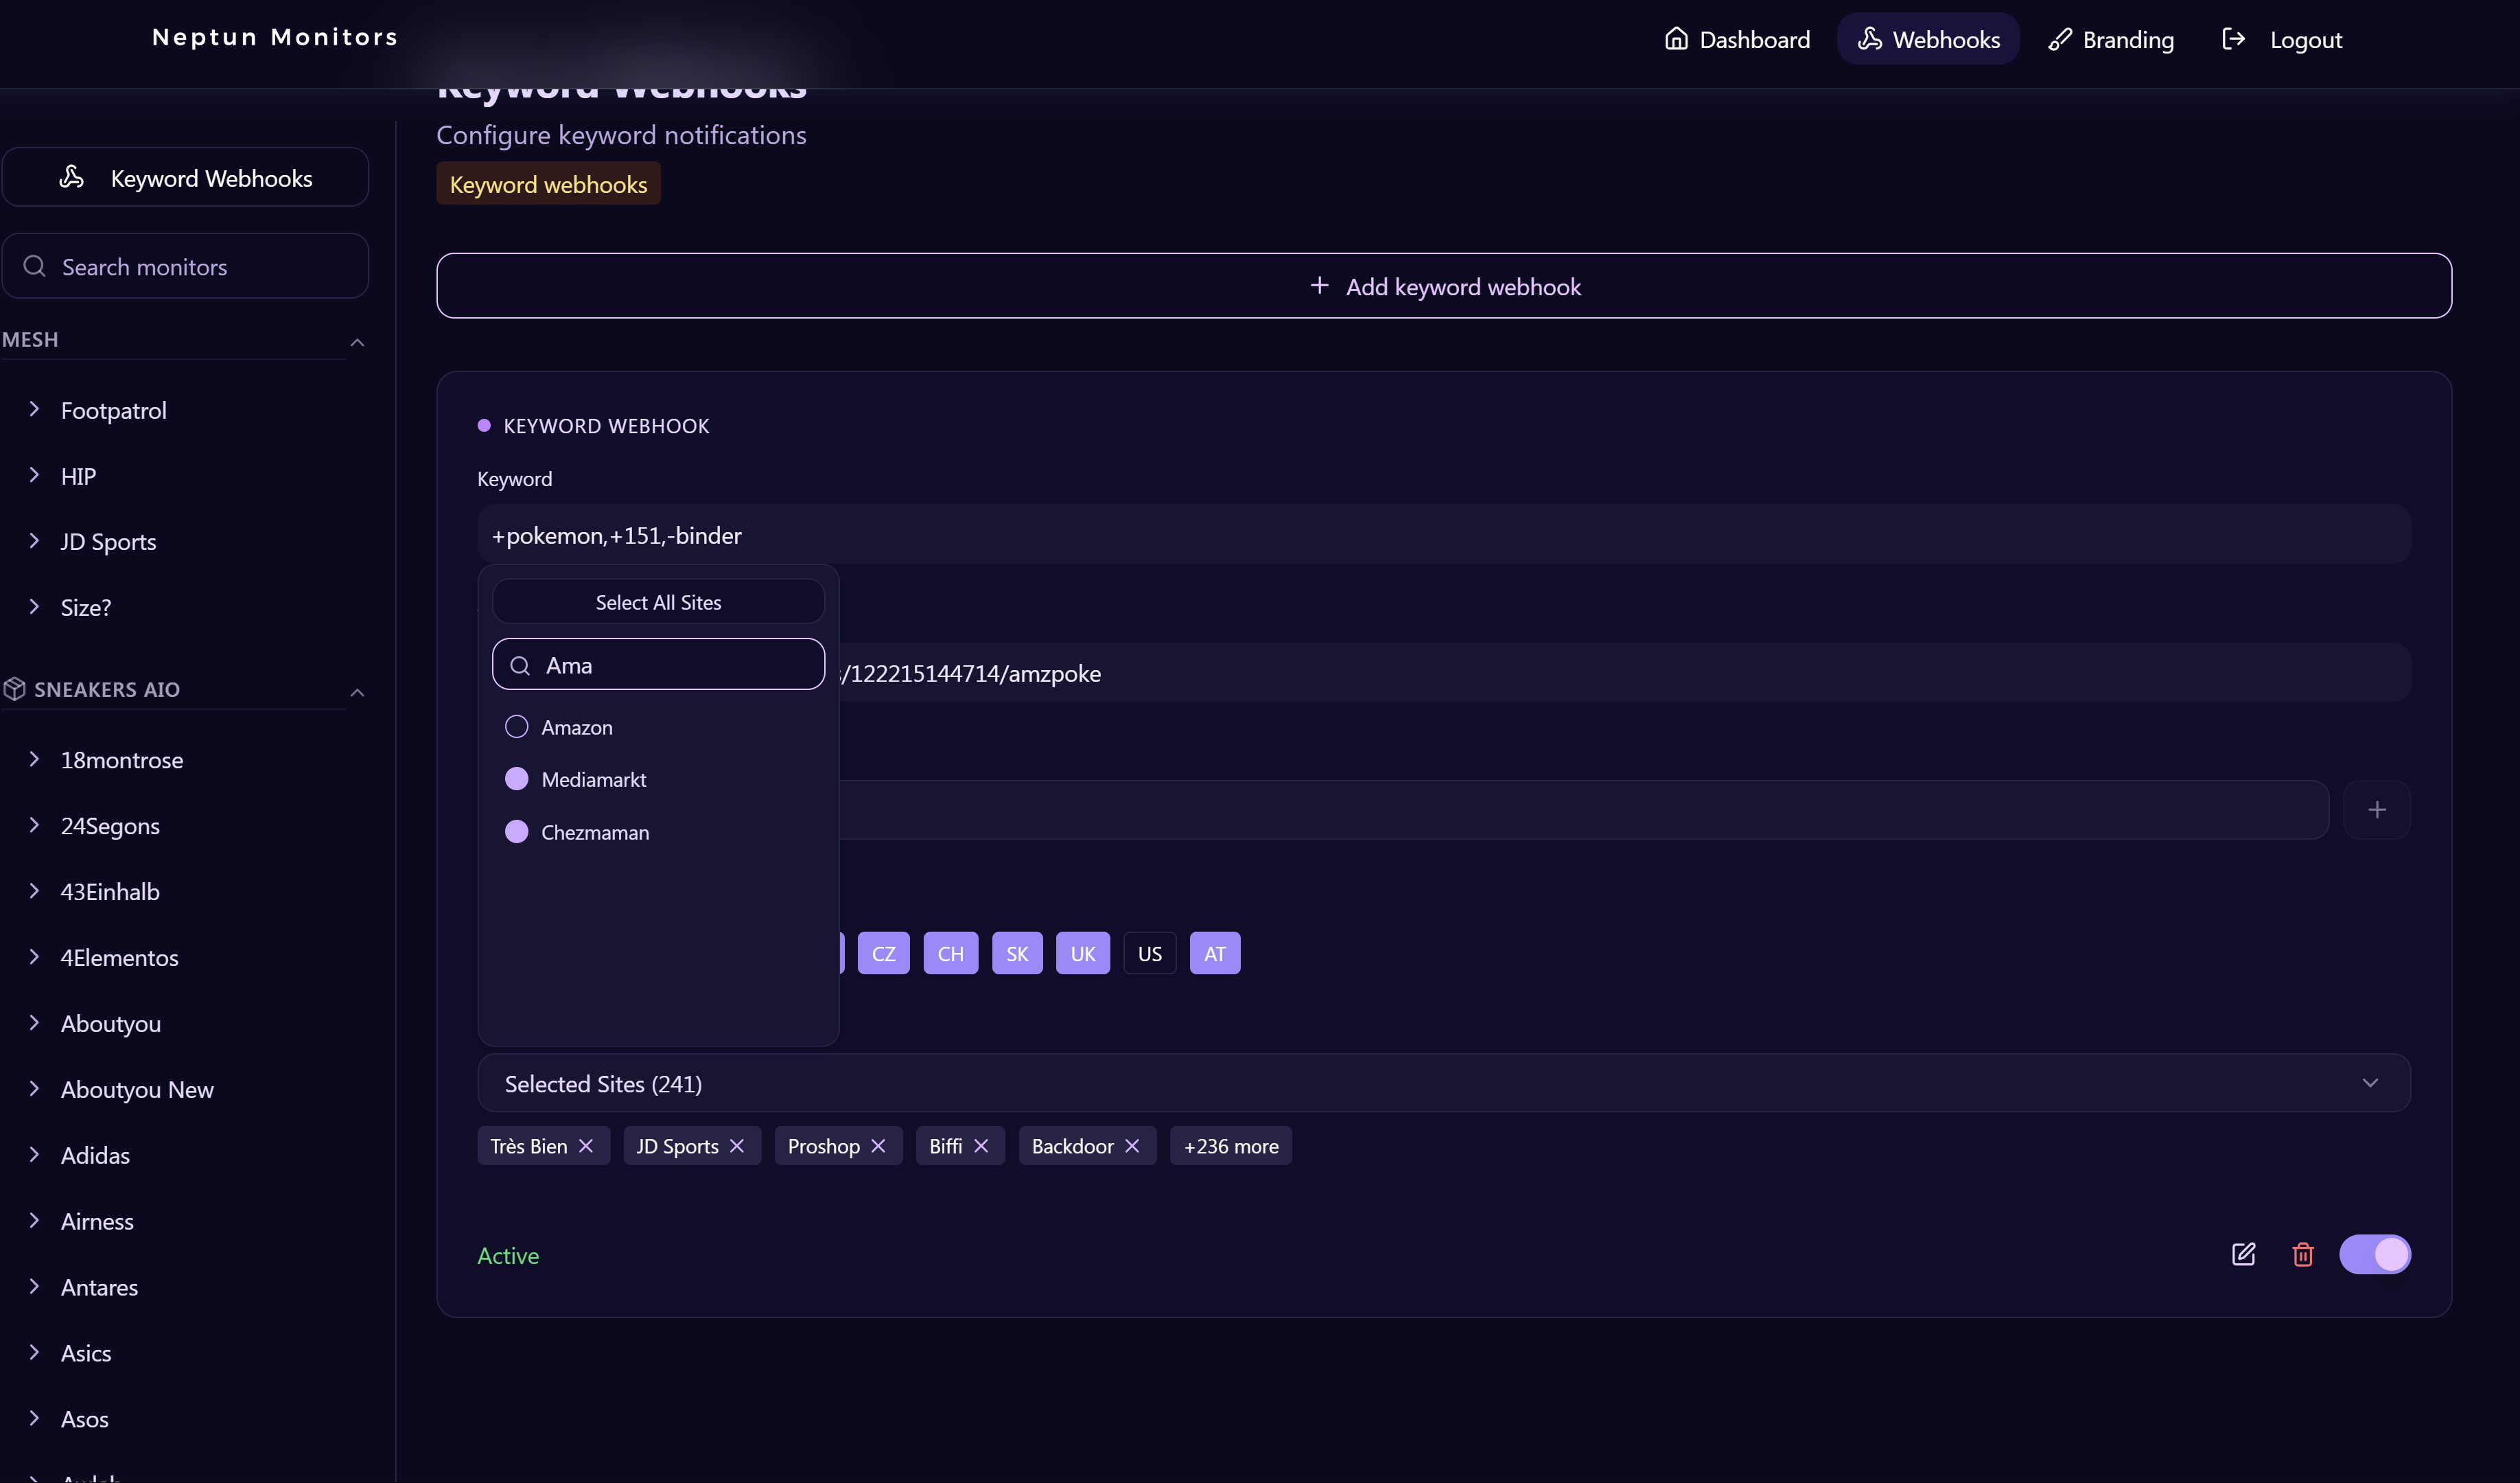This screenshot has width=2520, height=1483.
Task: Open the Branding nav item
Action: 2110,40
